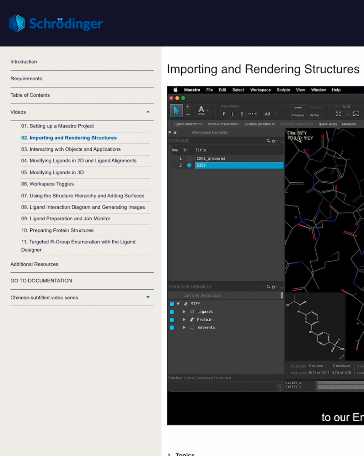Open the Entry List search magnifier
This screenshot has height=456, width=364.
coord(268,141)
